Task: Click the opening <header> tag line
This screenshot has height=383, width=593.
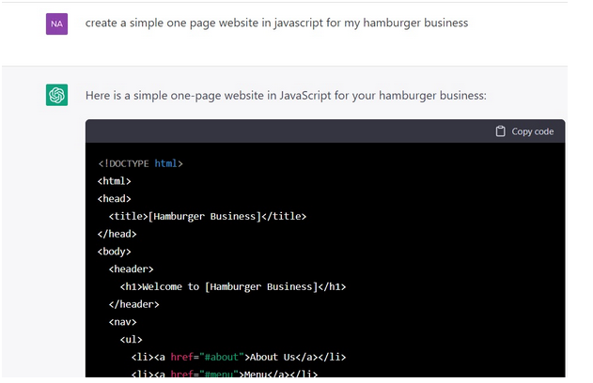Action: click(x=132, y=268)
